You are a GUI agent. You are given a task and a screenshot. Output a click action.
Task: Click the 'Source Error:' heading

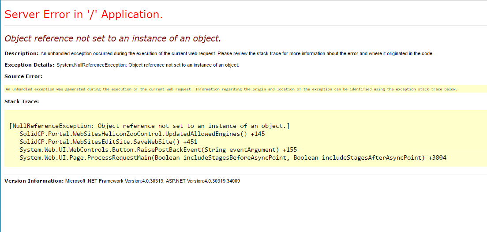click(23, 76)
